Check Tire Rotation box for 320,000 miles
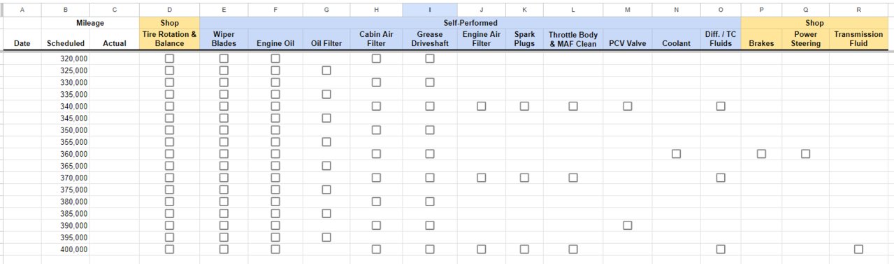The image size is (894, 264). point(169,59)
